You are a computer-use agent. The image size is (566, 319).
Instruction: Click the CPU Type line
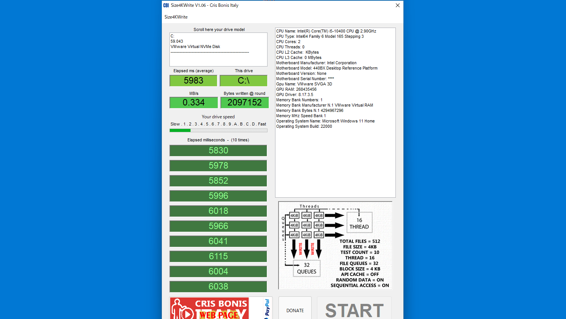coord(320,36)
